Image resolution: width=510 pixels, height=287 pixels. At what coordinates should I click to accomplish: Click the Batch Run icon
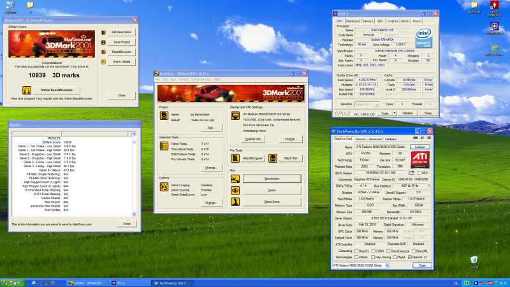(x=273, y=158)
